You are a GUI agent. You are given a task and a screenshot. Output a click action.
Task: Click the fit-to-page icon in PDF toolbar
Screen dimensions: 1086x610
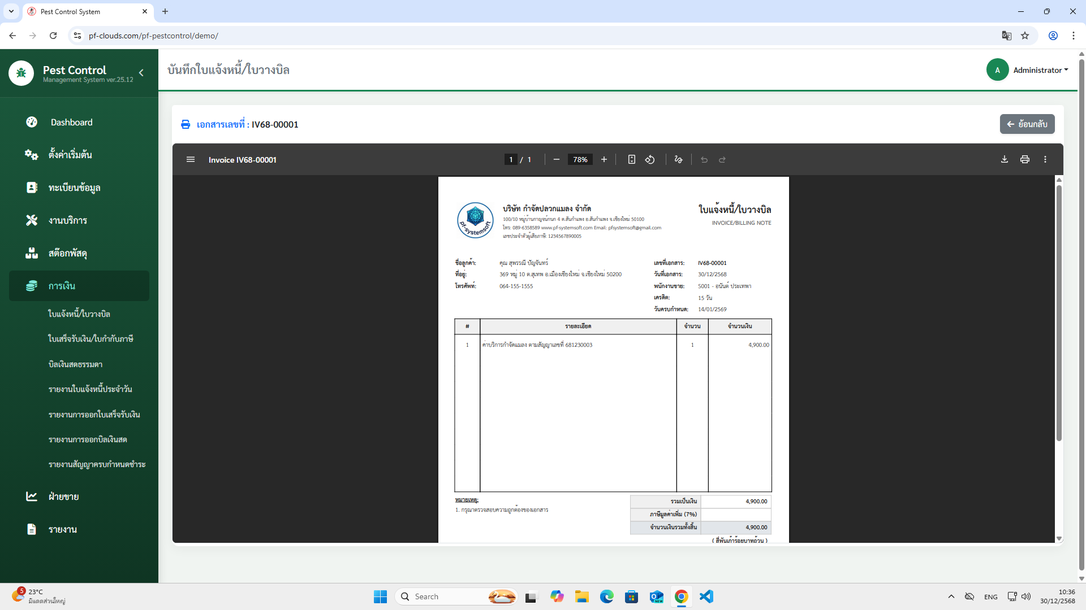pos(631,159)
